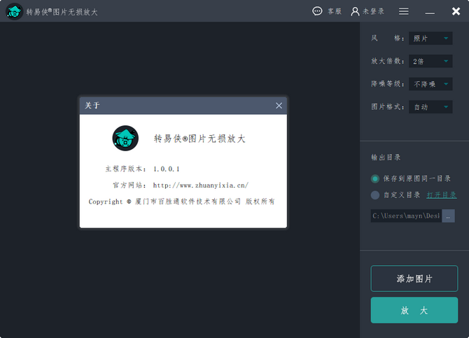Click the 转易侠 app logo in title bar
The height and width of the screenshot is (338, 469).
(x=14, y=11)
